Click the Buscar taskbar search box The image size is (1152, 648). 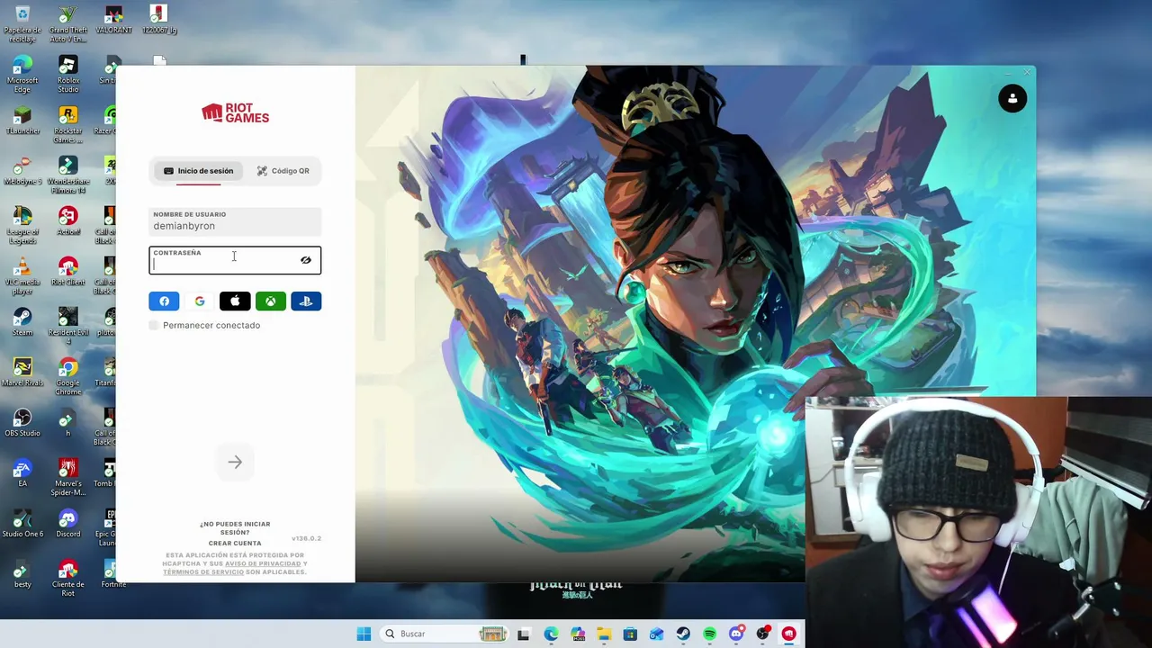445,634
